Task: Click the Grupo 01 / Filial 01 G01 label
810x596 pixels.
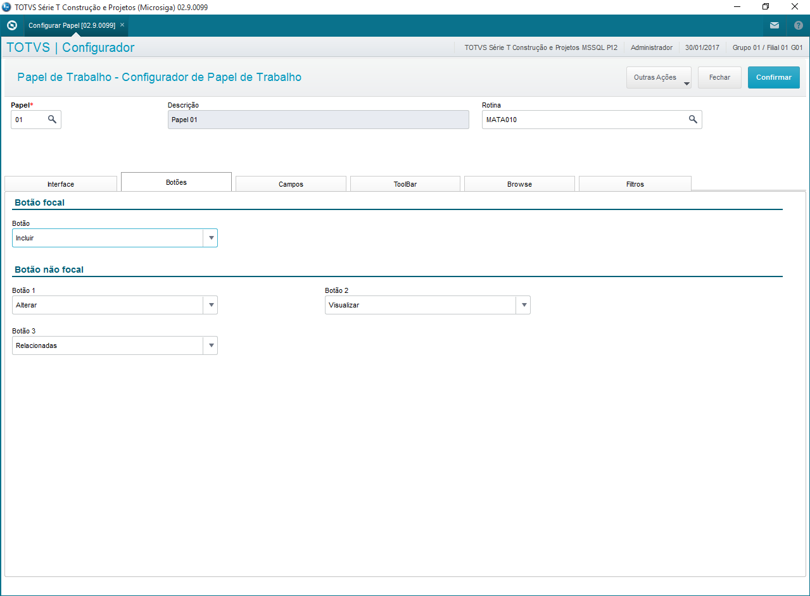Action: tap(768, 47)
